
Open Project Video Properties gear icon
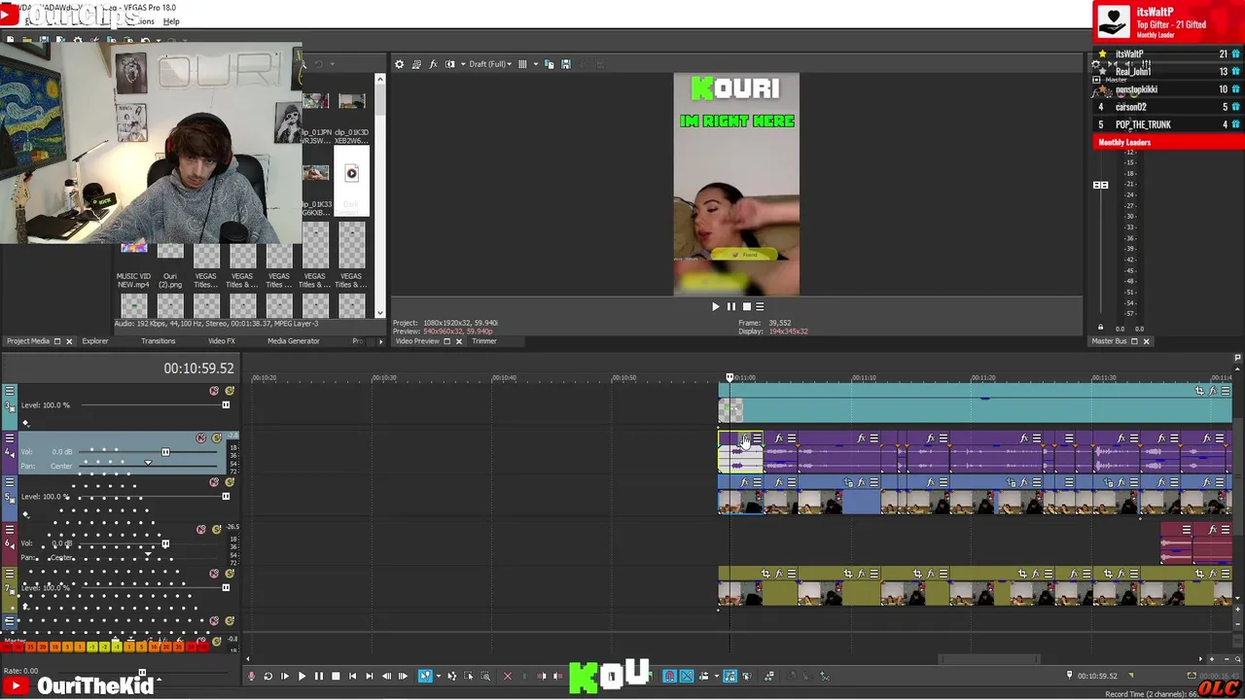399,64
